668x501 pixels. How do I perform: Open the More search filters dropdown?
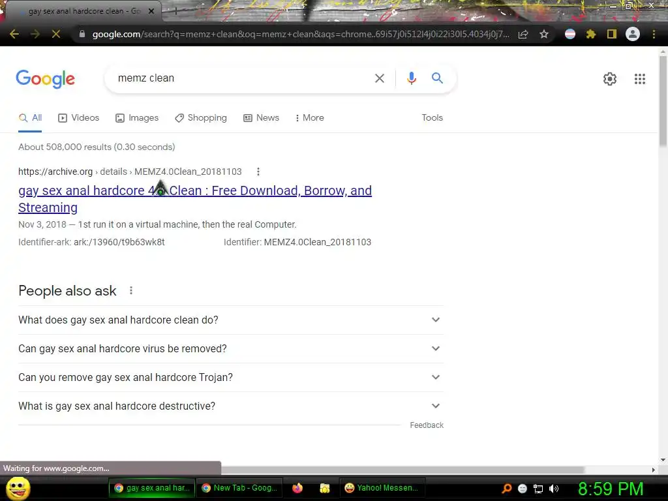310,117
